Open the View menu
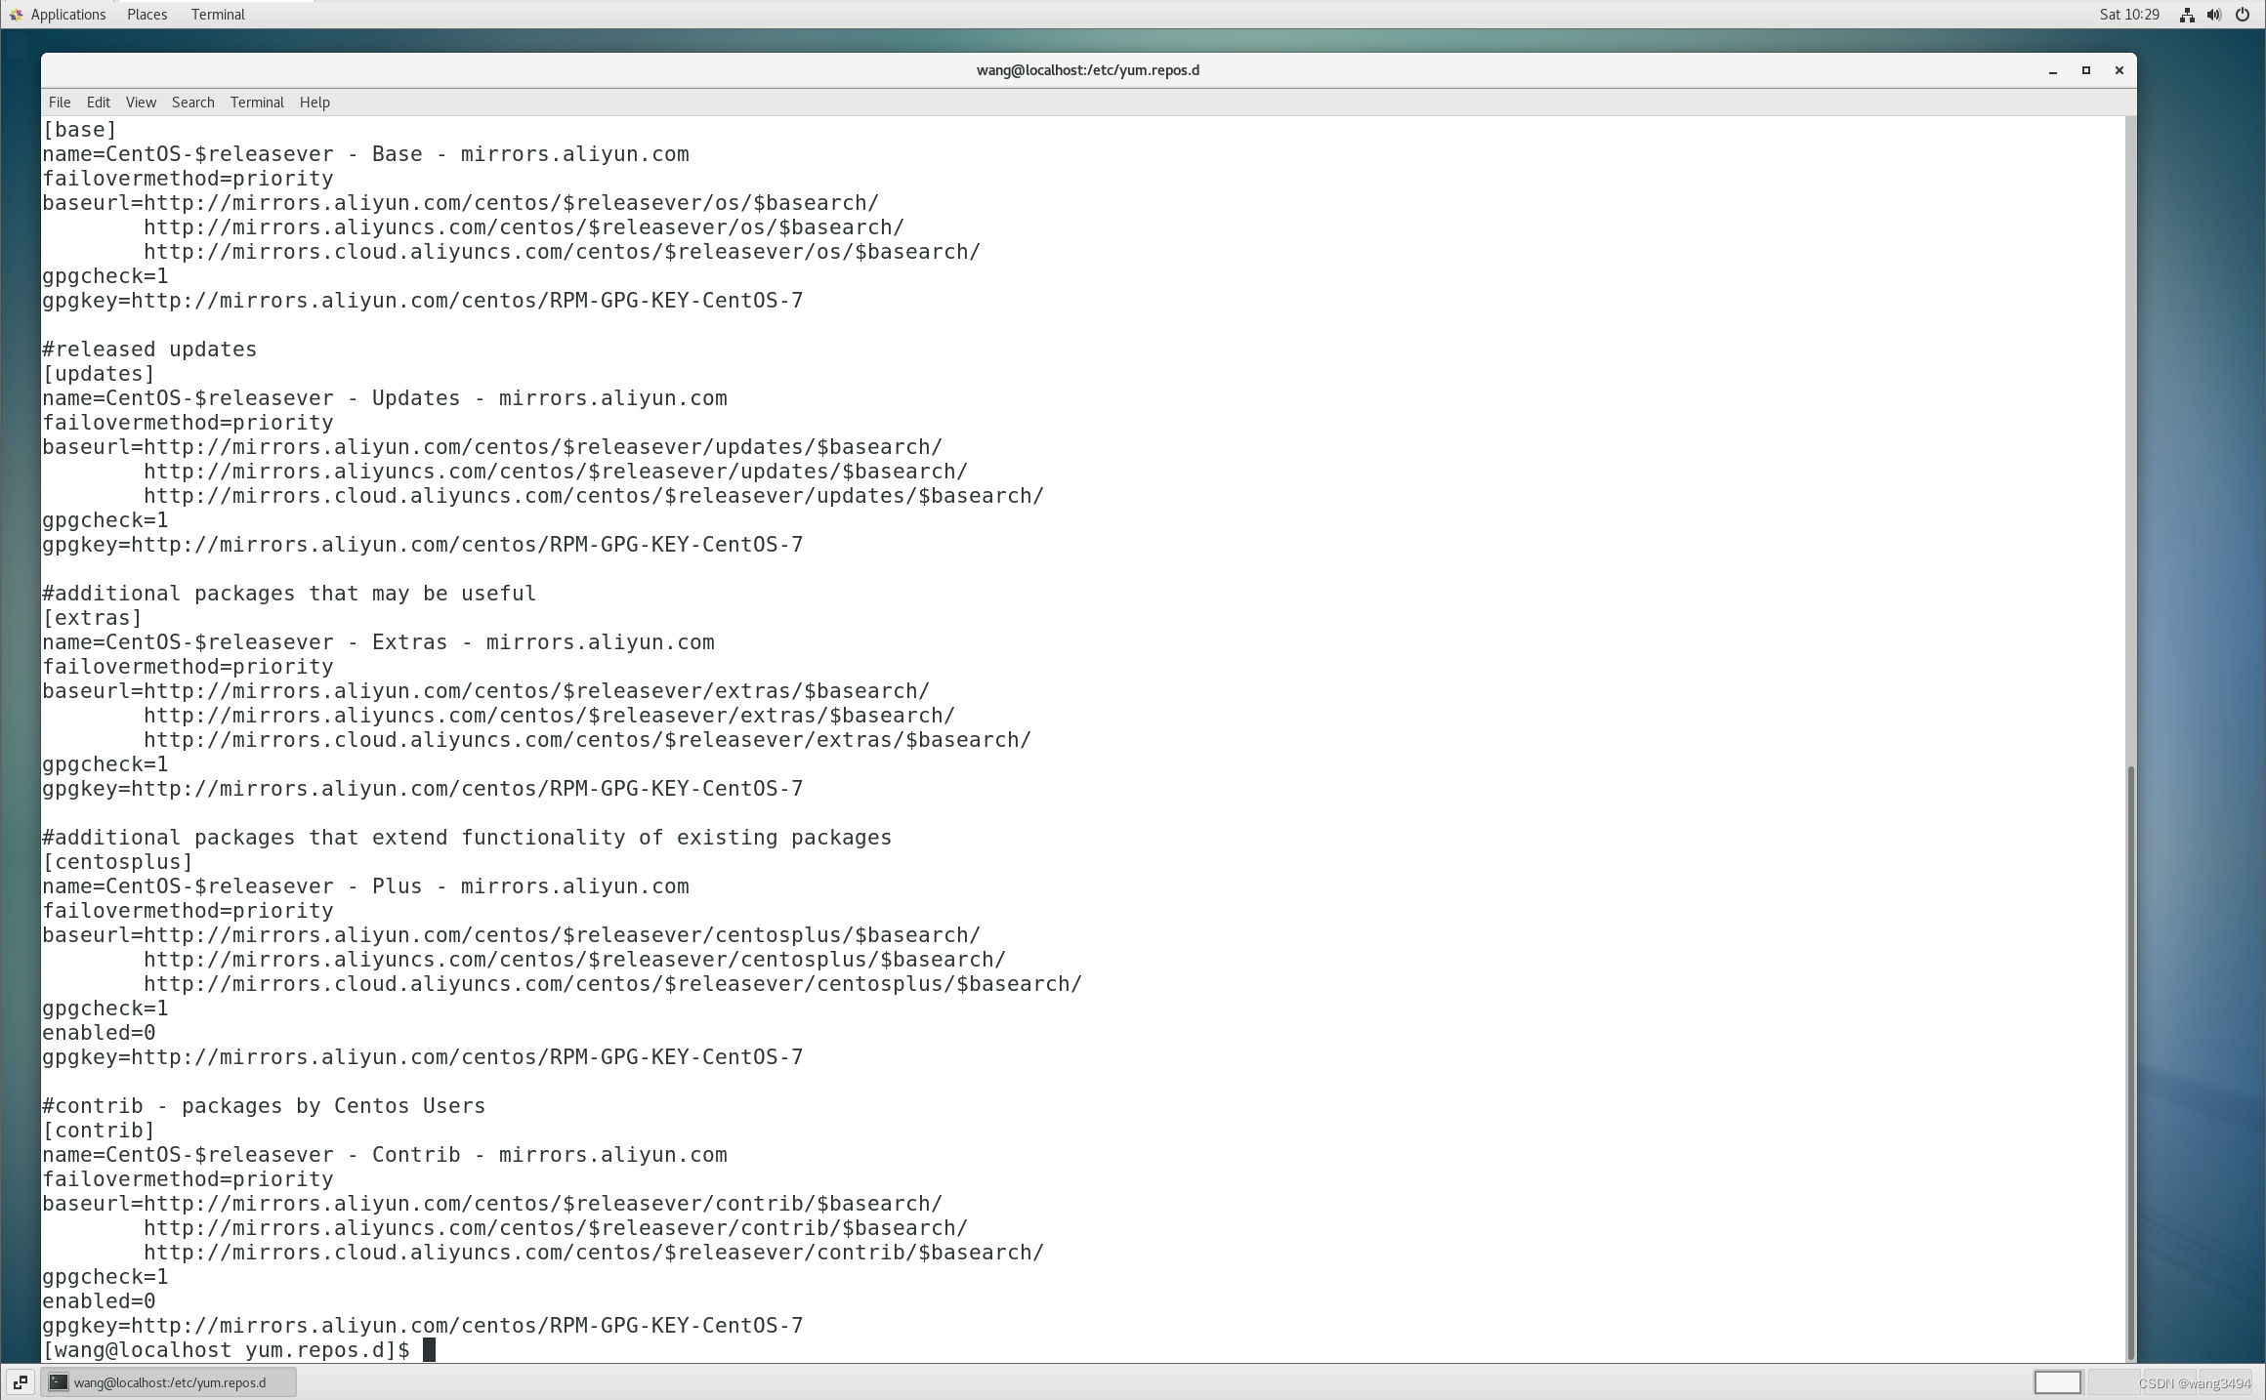The width and height of the screenshot is (2266, 1400). point(141,103)
